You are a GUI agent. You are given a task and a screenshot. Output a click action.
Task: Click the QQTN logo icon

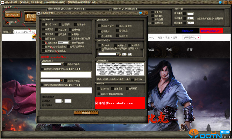tap(193, 133)
